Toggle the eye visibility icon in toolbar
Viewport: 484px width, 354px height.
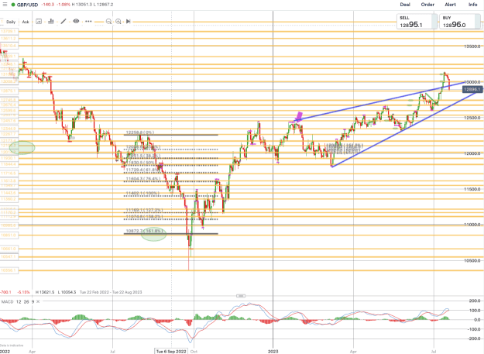pos(76,21)
